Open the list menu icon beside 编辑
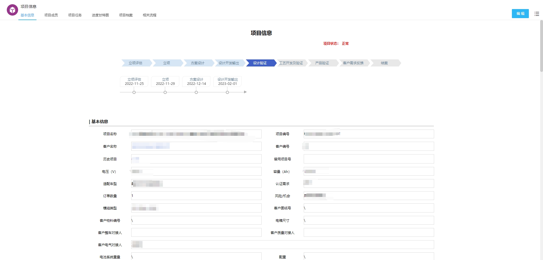The width and height of the screenshot is (543, 260). 536,14
